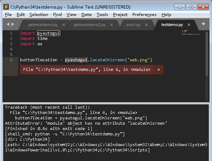Screen dimensions: 212x161
Task: Switch to the getexceldemo.py tab
Action: pos(43,25)
